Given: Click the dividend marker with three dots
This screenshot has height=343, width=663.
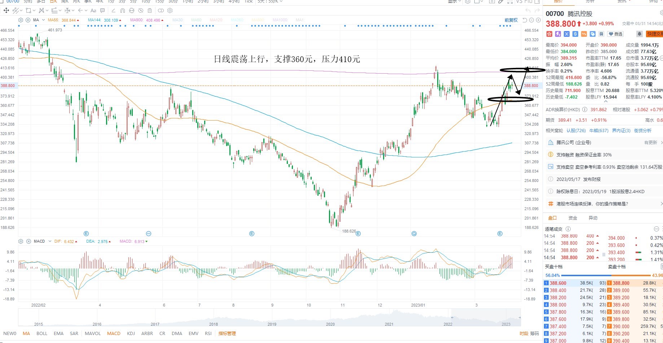Looking at the screenshot, I should click(149, 234).
